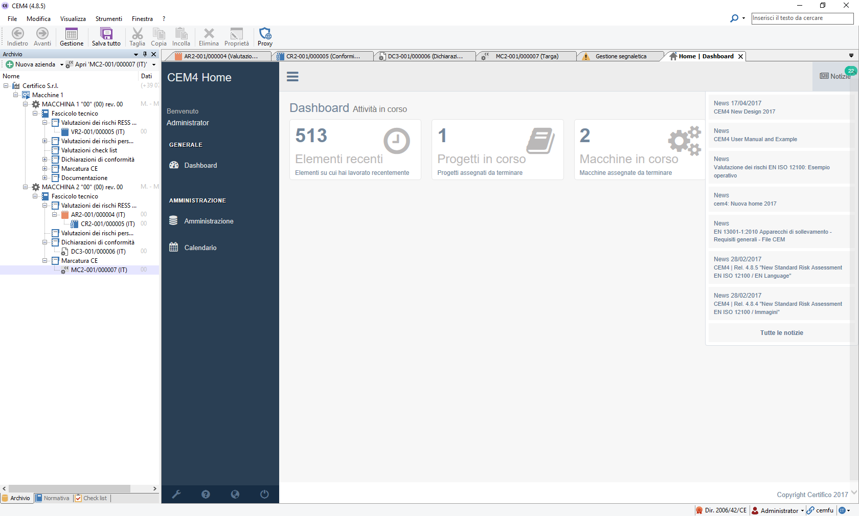Screen dimensions: 859x516
Task: Click the search text input field
Action: pos(802,18)
